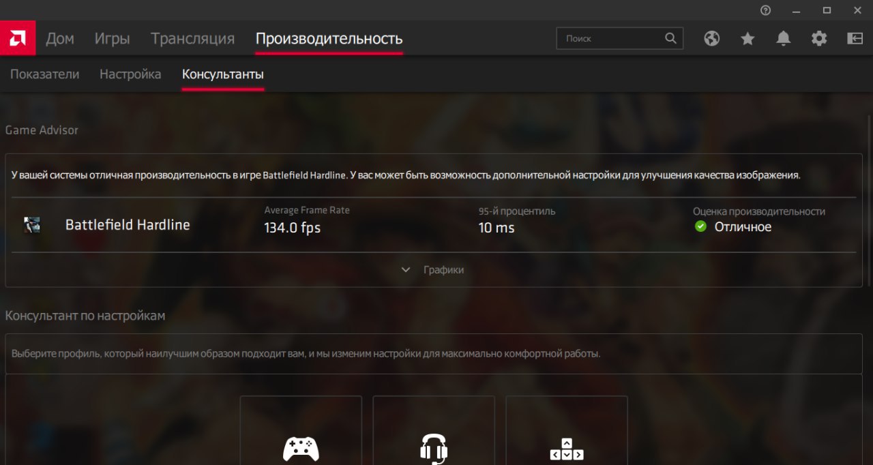Select the Производительность tab
873x465 pixels.
point(329,39)
